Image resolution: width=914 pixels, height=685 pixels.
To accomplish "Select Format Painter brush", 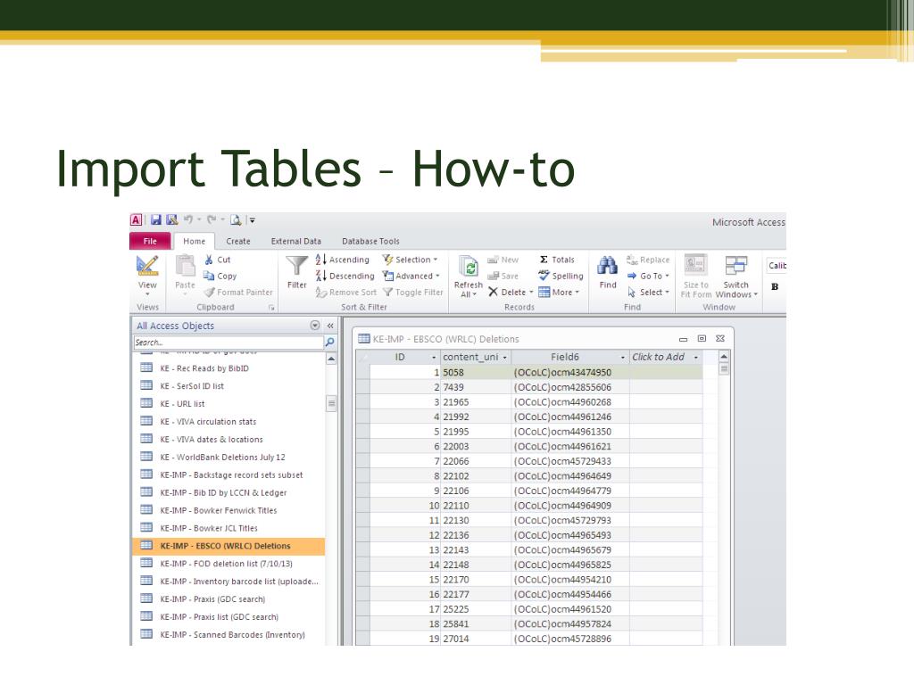I will click(x=237, y=293).
